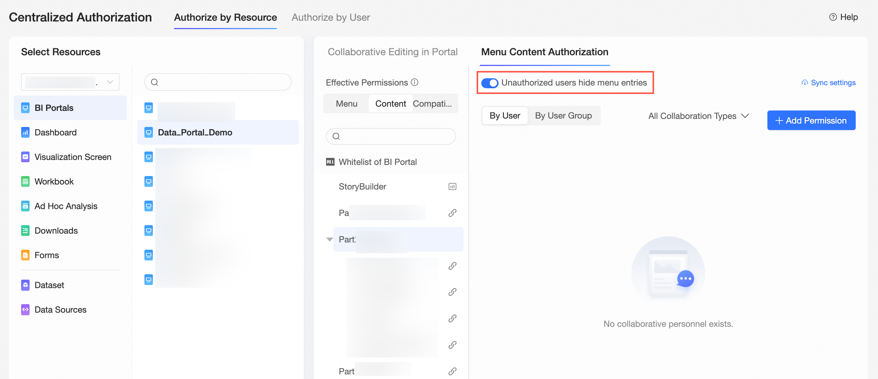Open the workspace selector dropdown

pos(70,82)
